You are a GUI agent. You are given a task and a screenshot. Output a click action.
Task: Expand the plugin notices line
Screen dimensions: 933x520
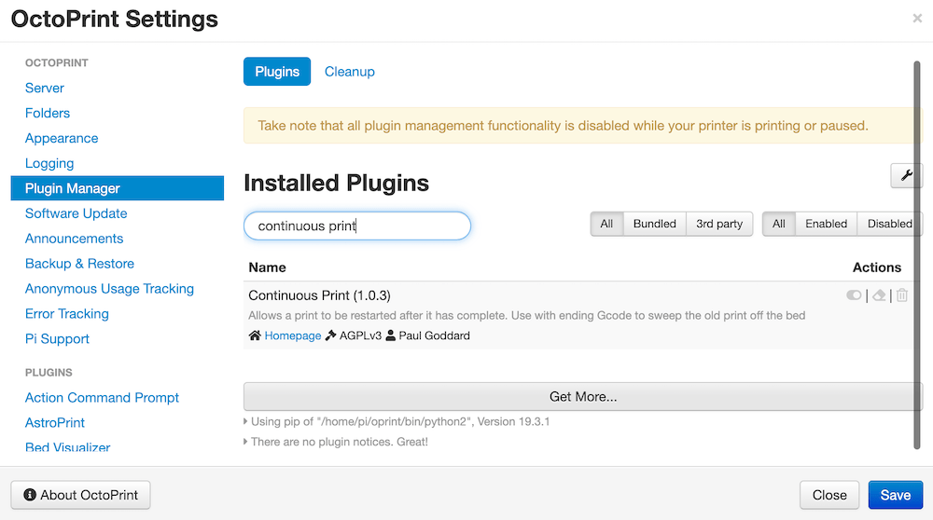(246, 442)
